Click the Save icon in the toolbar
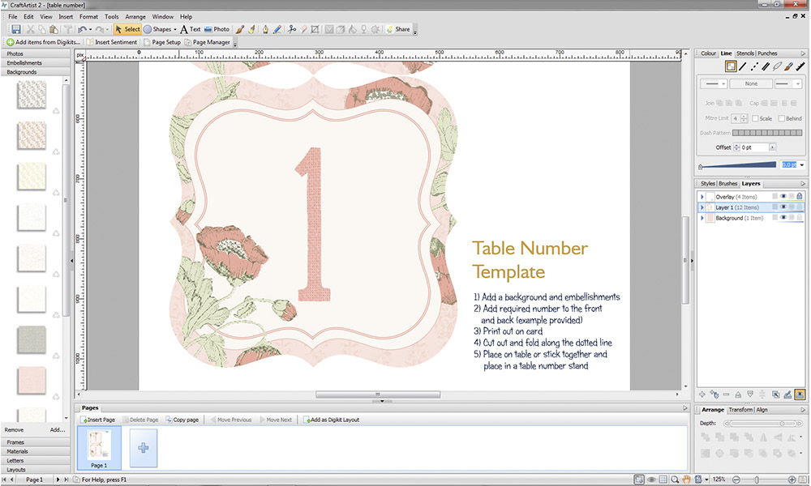Viewport: 811px width, 486px height. 15,29
